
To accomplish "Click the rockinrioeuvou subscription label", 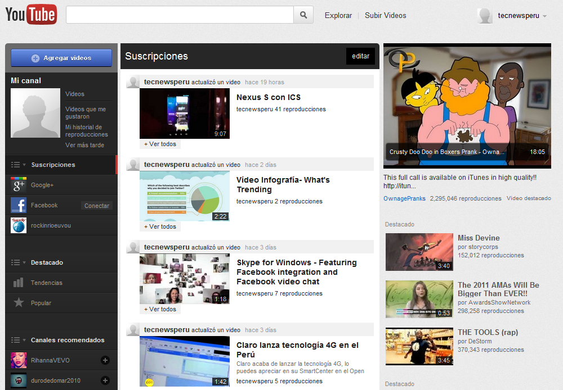I will click(51, 225).
